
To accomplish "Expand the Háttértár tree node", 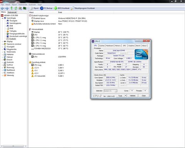I will 2,54.
